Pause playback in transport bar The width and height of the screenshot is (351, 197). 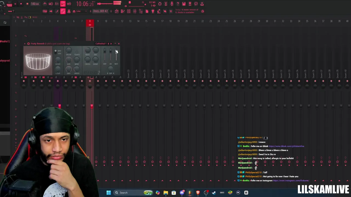click(15, 4)
